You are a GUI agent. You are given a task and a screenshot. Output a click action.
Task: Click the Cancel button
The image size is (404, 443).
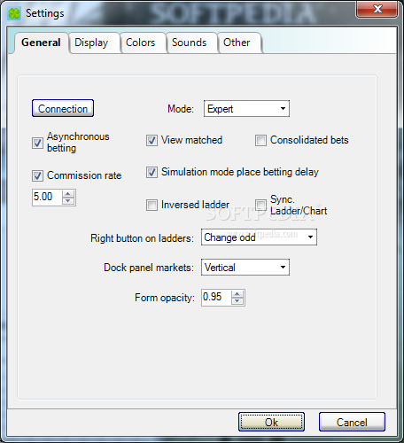pos(352,422)
